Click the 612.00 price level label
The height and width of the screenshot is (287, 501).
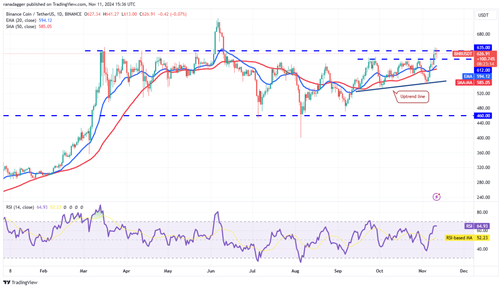483,70
